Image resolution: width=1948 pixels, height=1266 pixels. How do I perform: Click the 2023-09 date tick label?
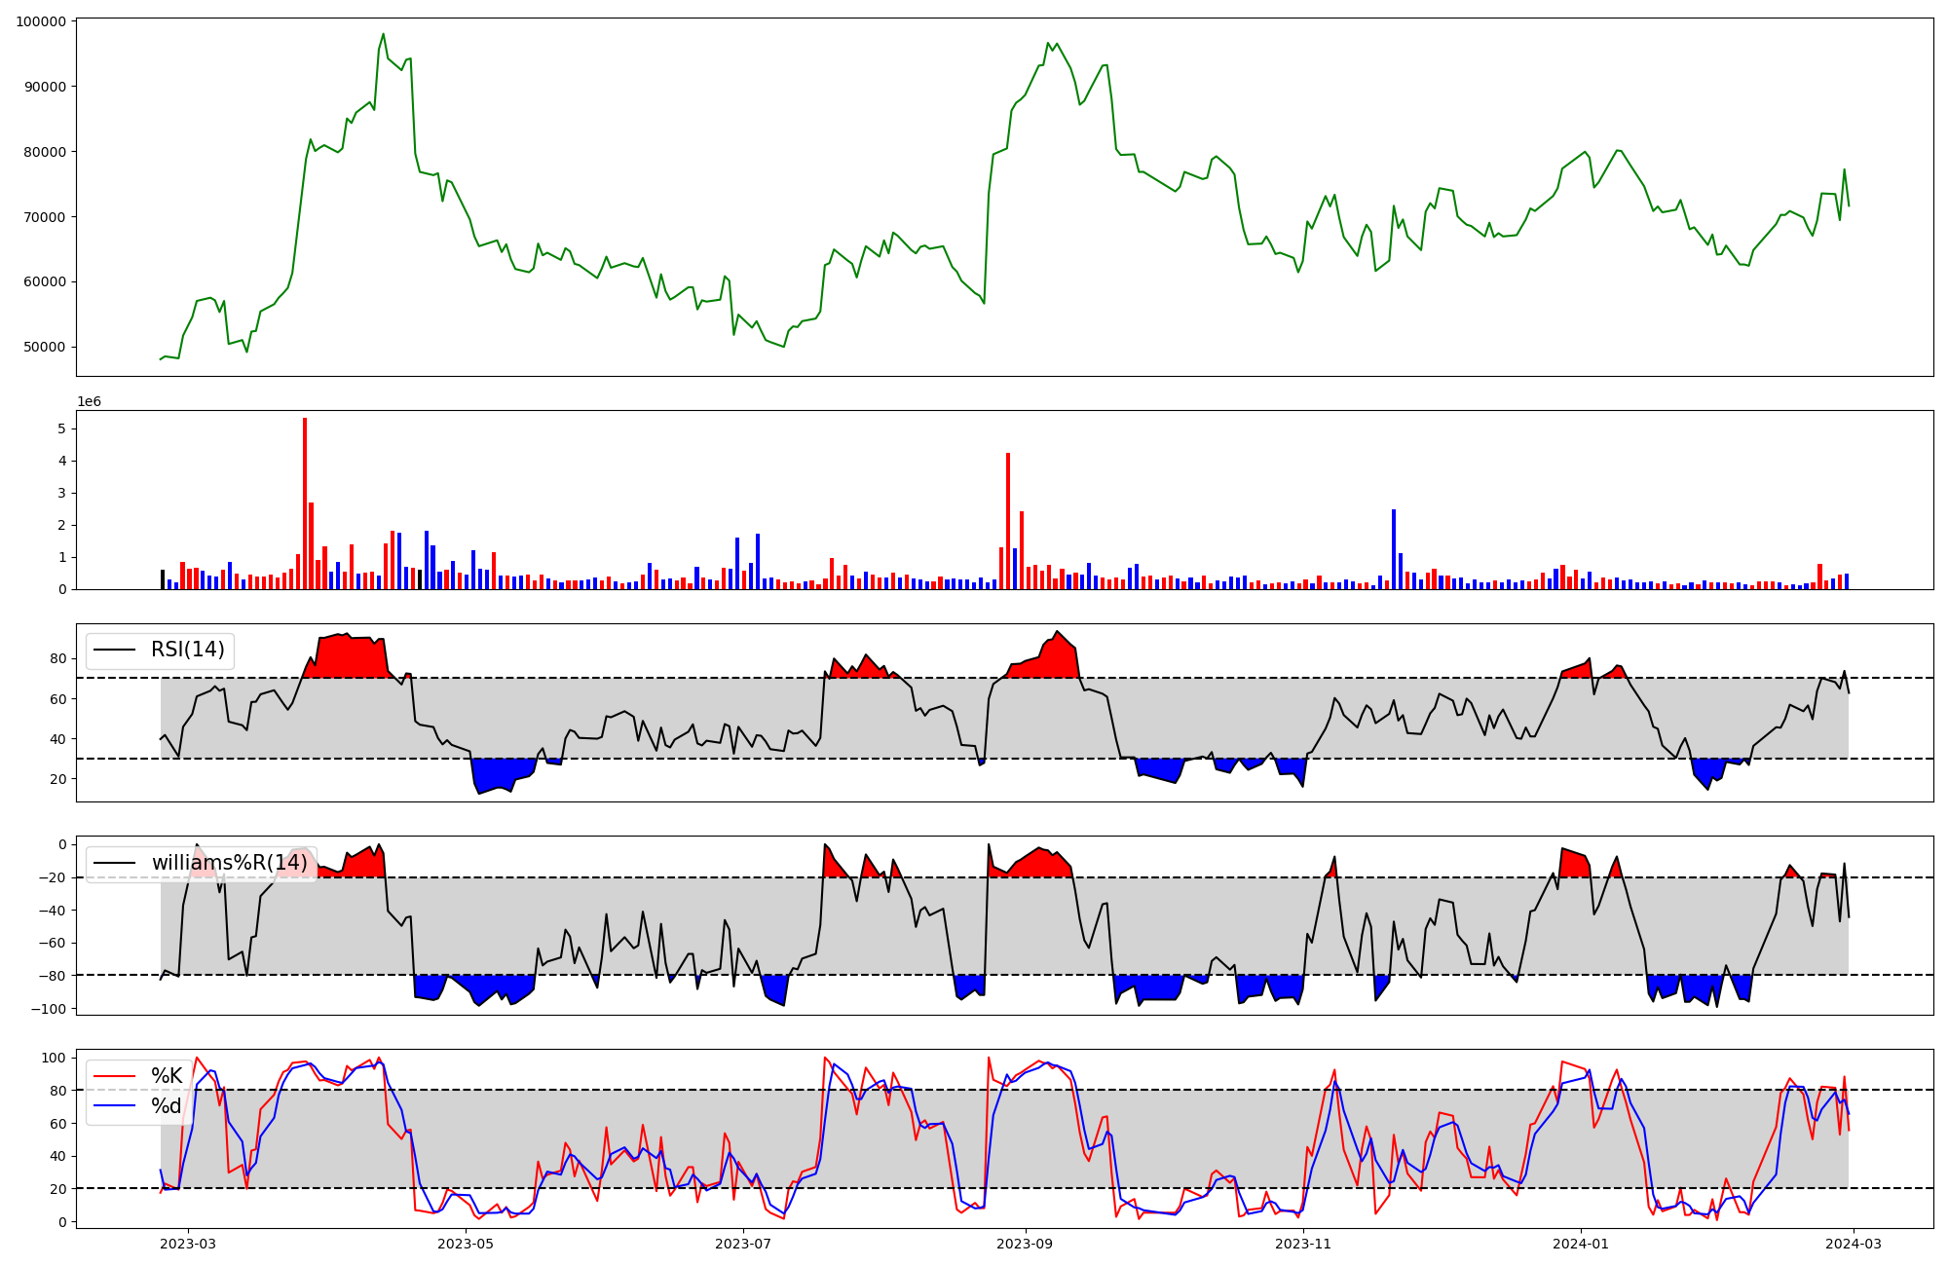click(1025, 1244)
